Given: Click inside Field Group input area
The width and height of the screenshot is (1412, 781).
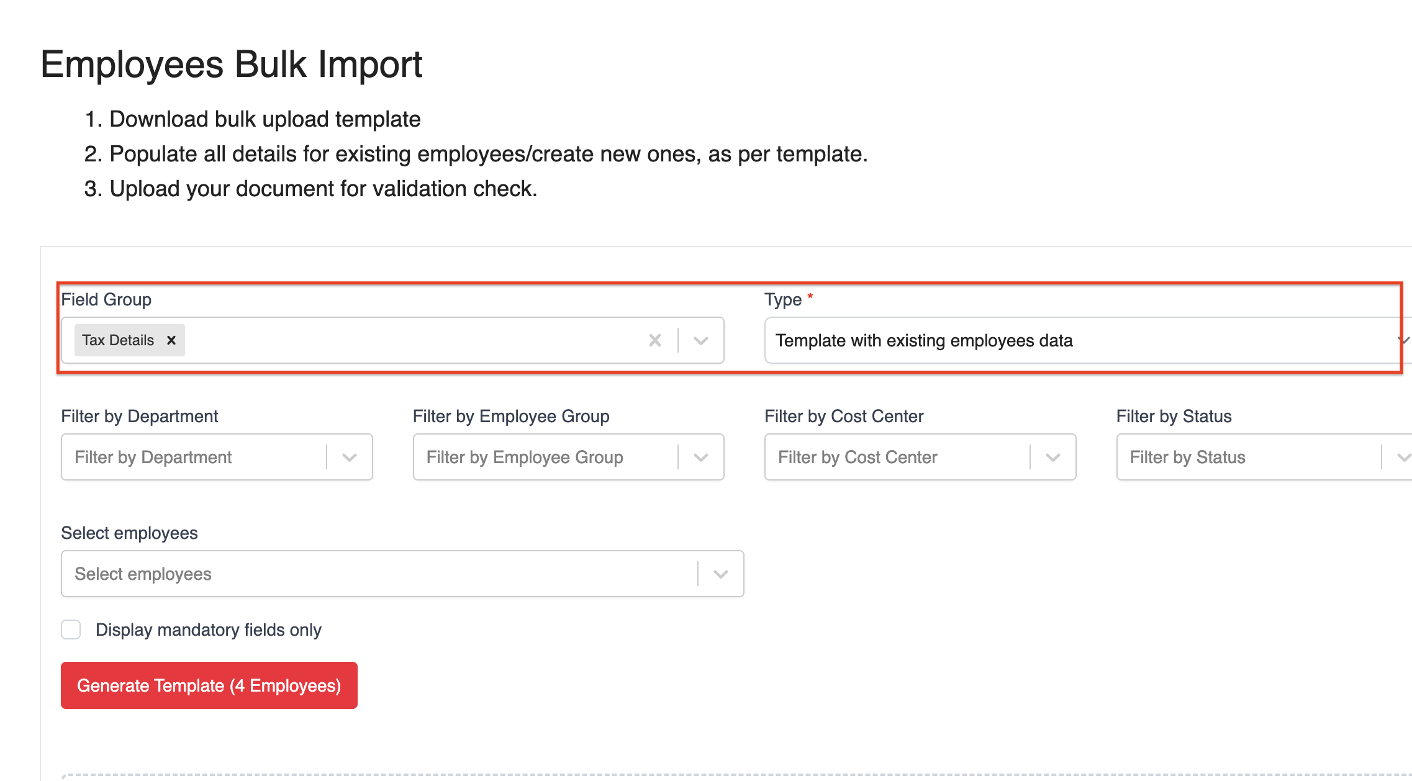Looking at the screenshot, I should [410, 340].
